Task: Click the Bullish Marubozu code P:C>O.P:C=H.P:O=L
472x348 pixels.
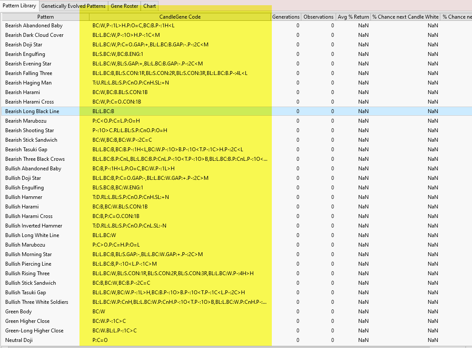Action: pyautogui.click(x=116, y=245)
